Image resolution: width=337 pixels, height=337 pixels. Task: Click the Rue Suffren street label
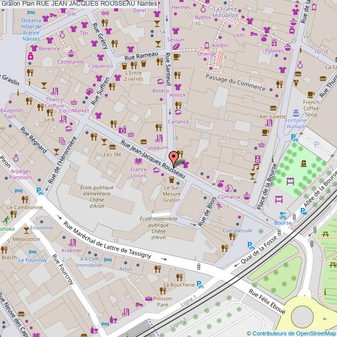click(101, 91)
